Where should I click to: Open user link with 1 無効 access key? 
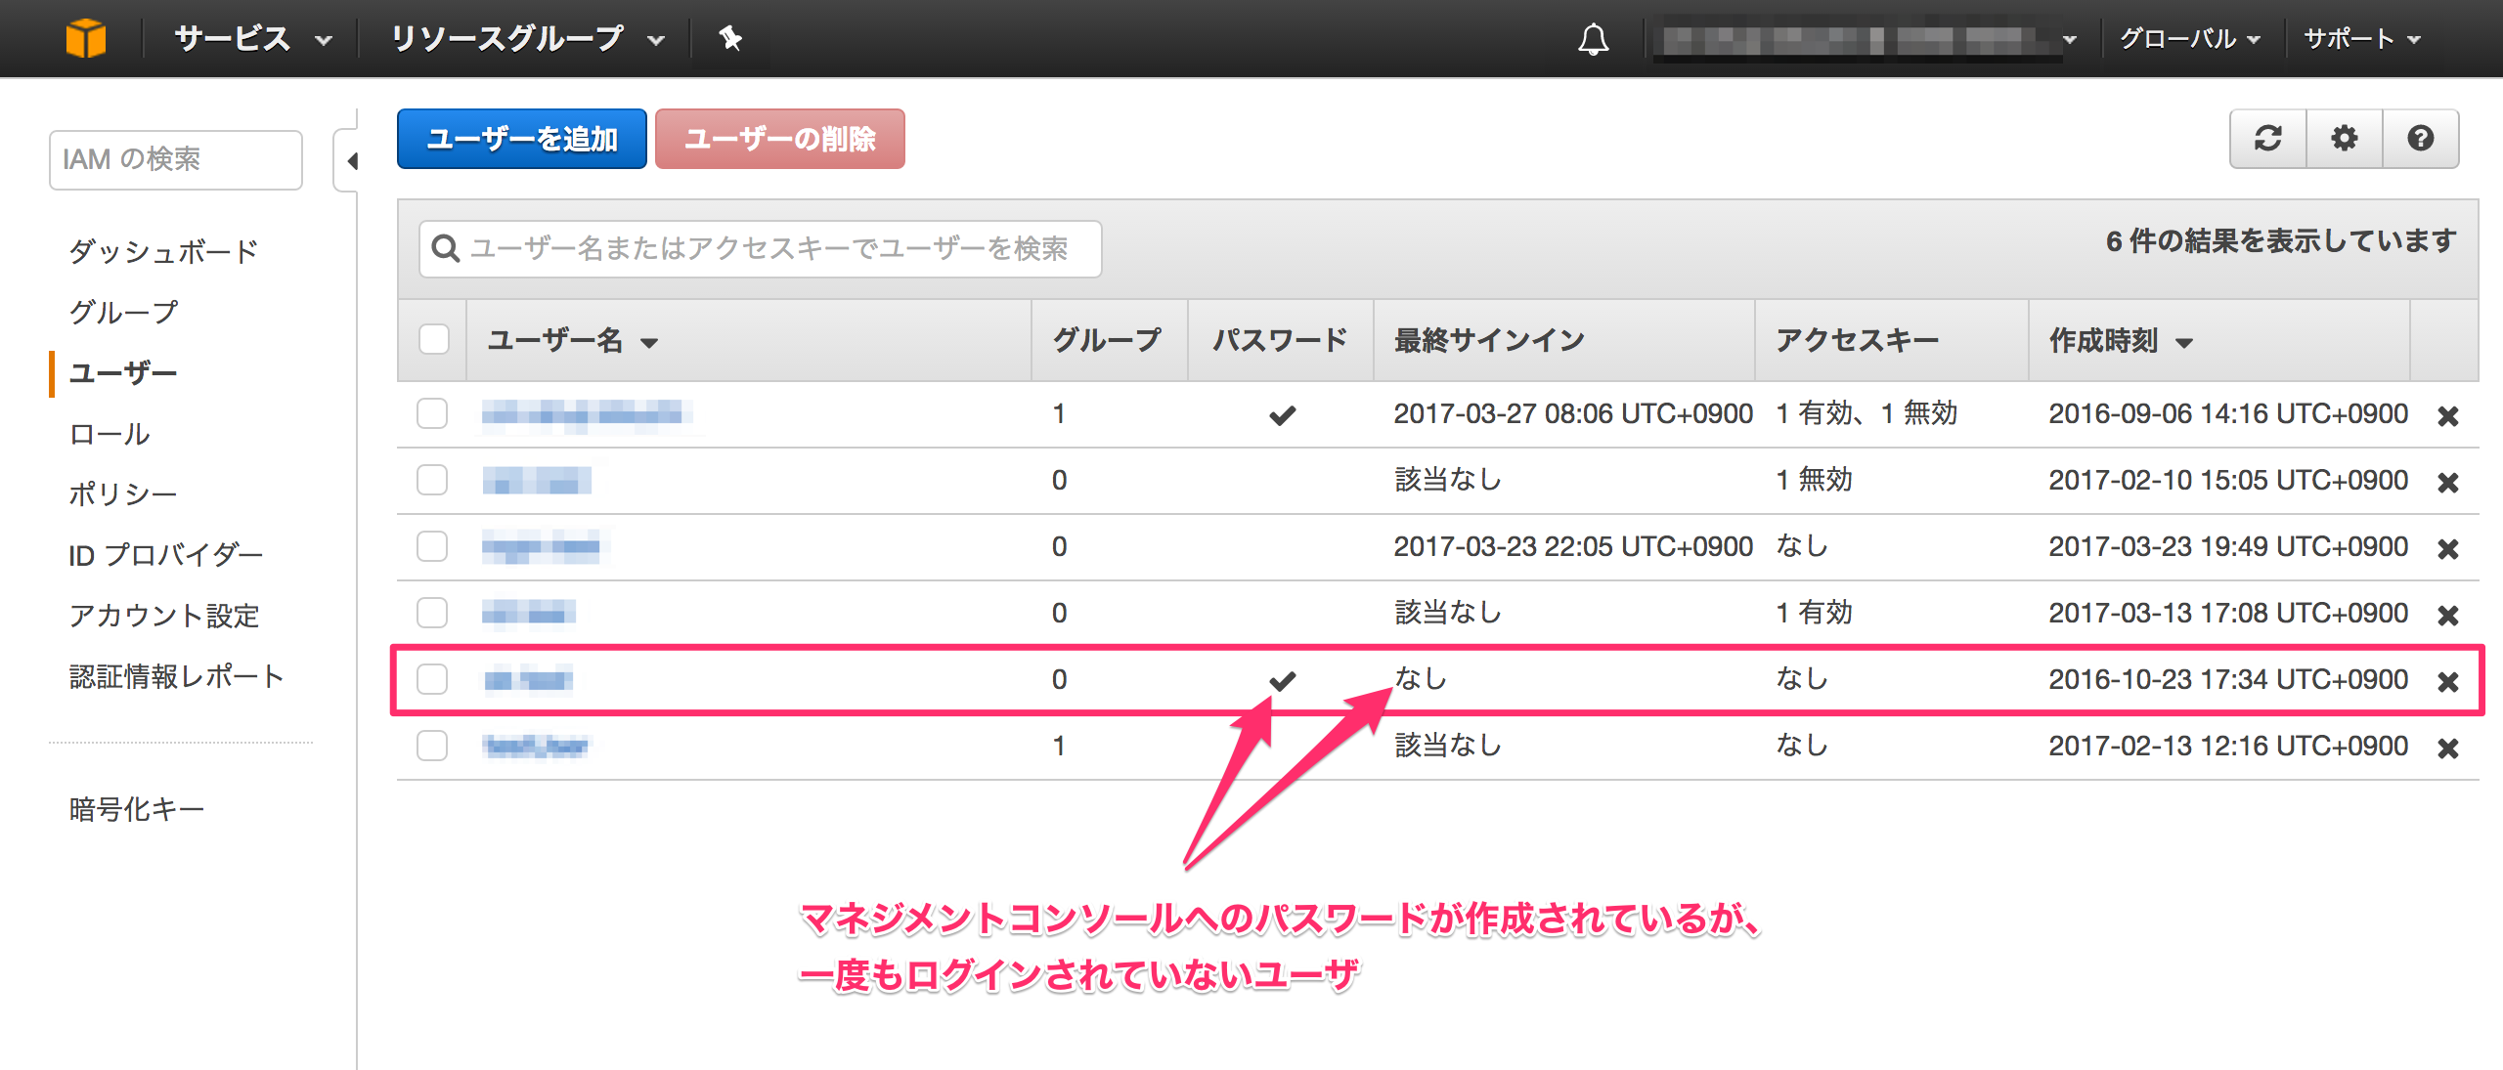[537, 481]
